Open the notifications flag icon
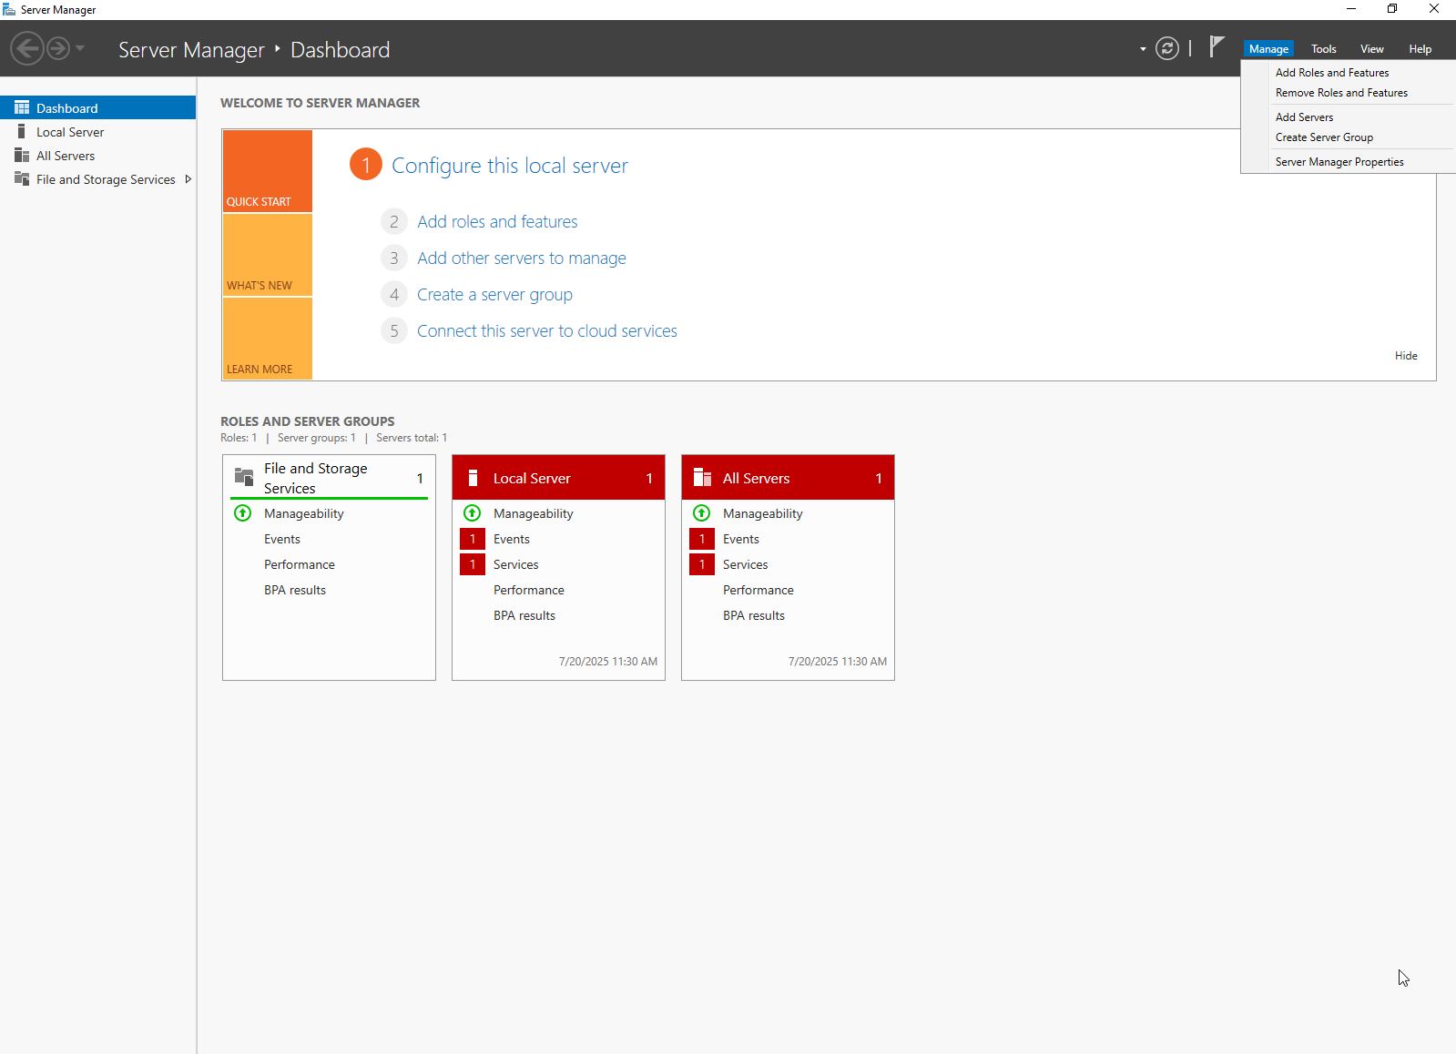Viewport: 1456px width, 1054px height. coord(1217,47)
